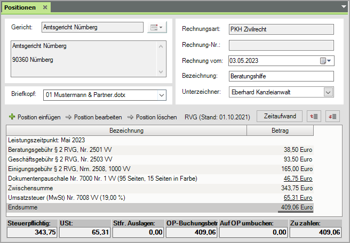350x243 pixels.
Task: Open the panel options arrow at top right
Action: click(344, 7)
